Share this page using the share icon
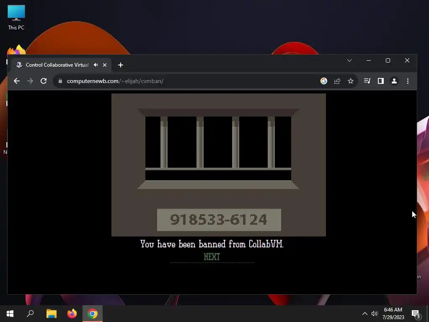Viewport: 429px width, 322px height. point(337,81)
